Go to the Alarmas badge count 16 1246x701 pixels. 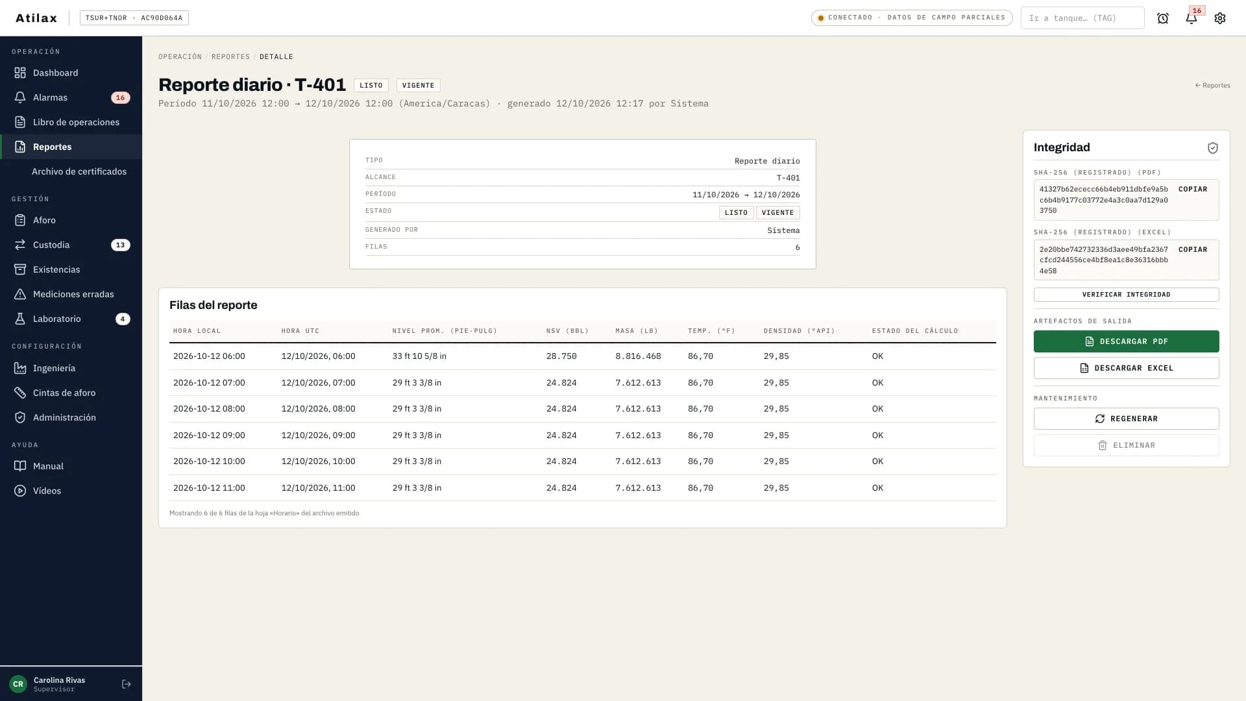click(x=120, y=97)
